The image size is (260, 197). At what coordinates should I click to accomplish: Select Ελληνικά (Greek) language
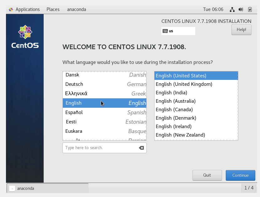point(105,94)
